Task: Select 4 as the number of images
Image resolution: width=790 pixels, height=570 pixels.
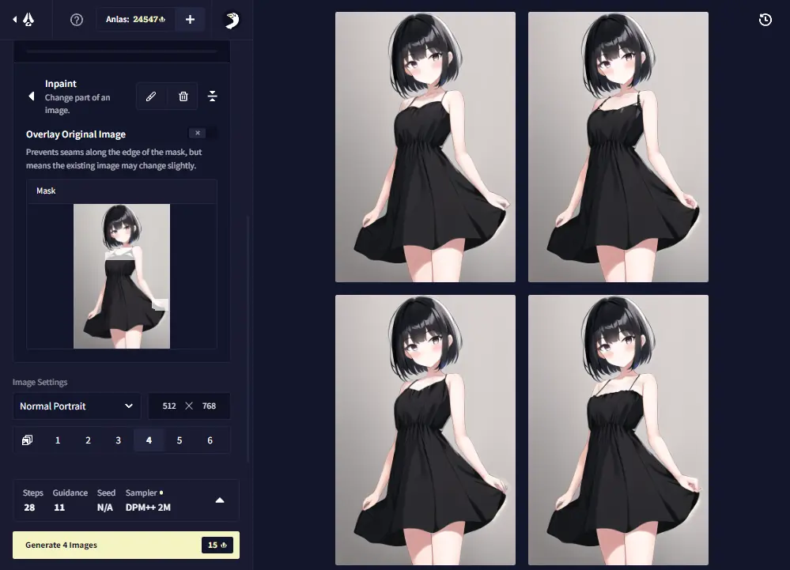Action: pos(149,440)
